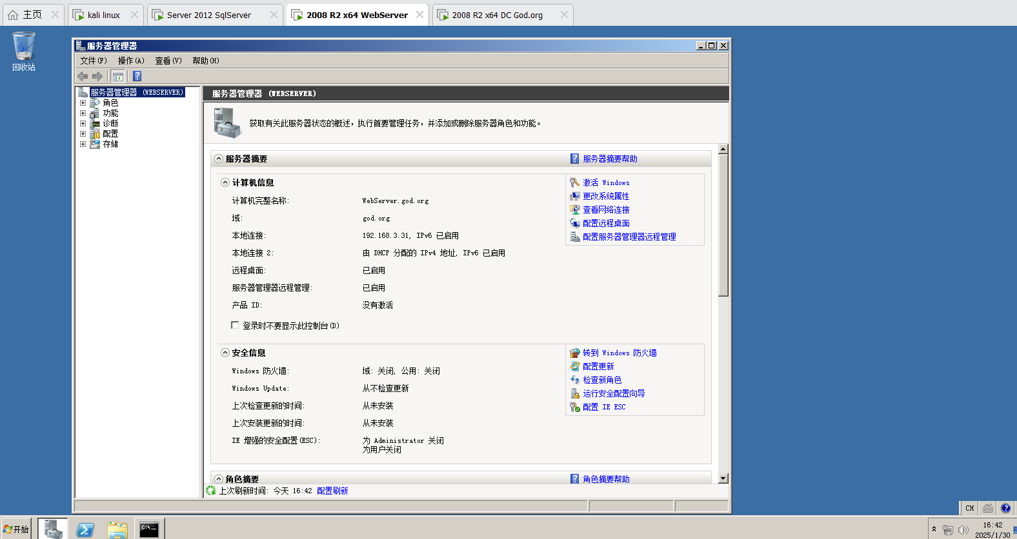Click the 配置更新 icon

coord(574,366)
